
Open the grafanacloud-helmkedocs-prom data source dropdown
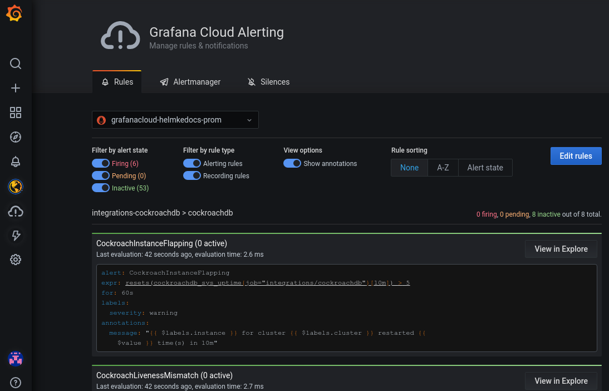(x=175, y=120)
